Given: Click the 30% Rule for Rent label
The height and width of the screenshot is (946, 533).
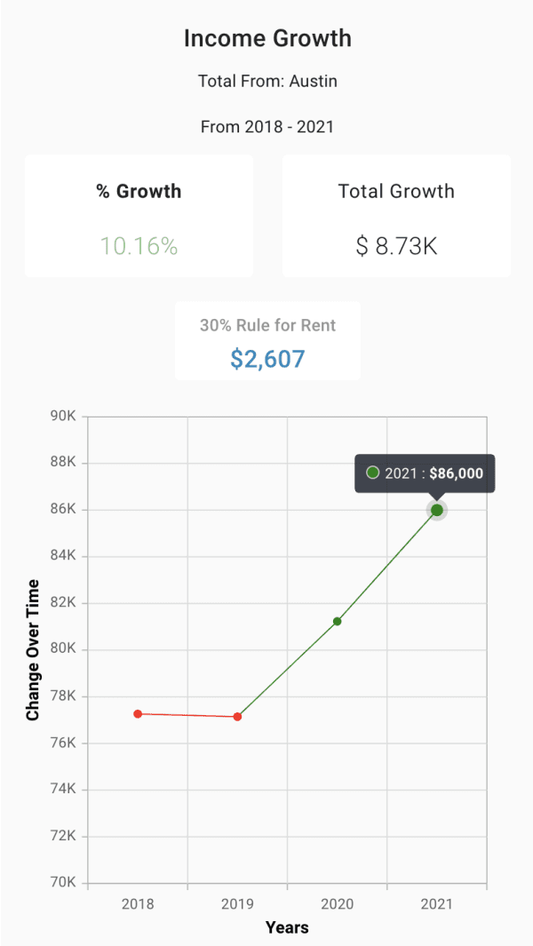Looking at the screenshot, I should pyautogui.click(x=267, y=325).
